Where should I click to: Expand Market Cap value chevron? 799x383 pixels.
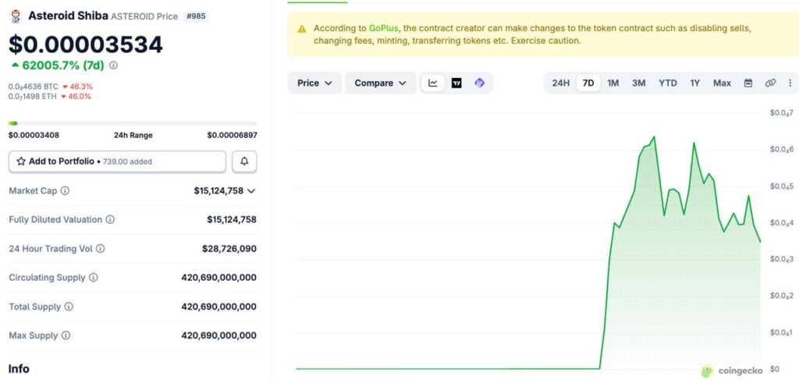(x=251, y=190)
